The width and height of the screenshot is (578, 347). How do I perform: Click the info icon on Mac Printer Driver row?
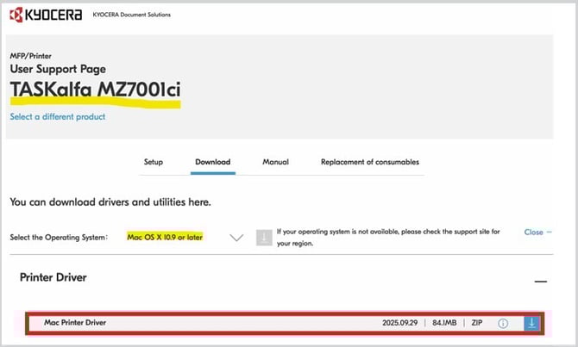[x=503, y=323]
